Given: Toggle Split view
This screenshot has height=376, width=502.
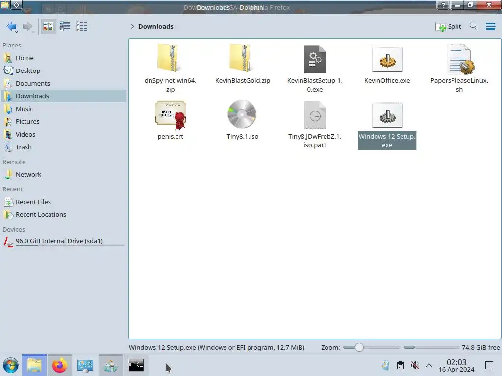Looking at the screenshot, I should (x=448, y=26).
